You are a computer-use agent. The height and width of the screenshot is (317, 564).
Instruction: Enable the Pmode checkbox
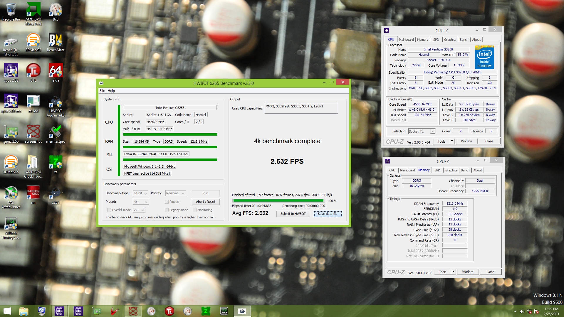click(x=167, y=202)
